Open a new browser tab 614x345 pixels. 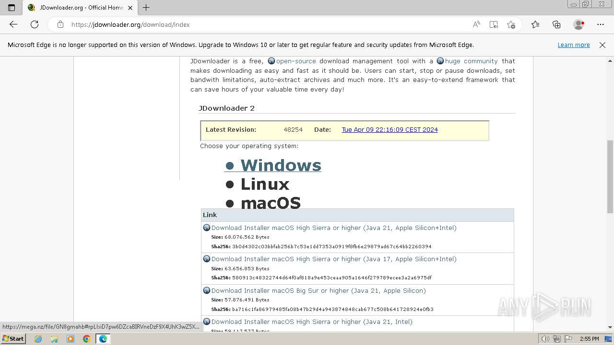pyautogui.click(x=146, y=7)
